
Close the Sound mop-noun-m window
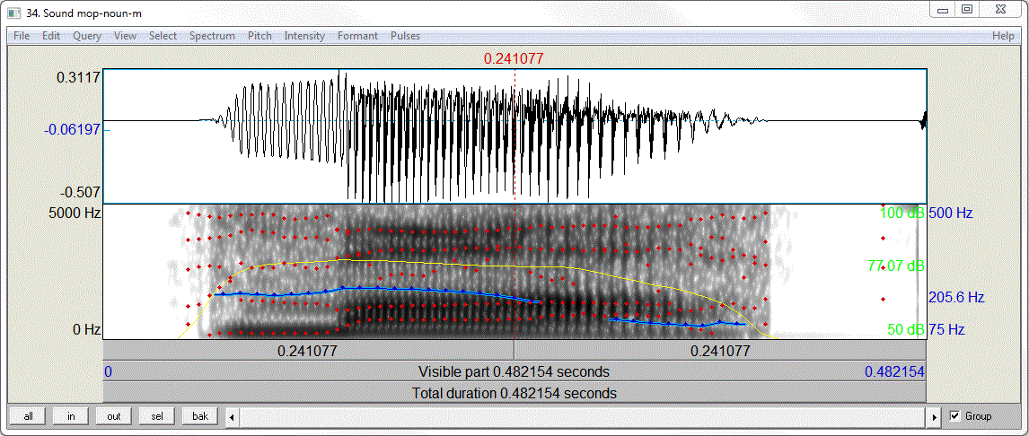pos(1000,9)
